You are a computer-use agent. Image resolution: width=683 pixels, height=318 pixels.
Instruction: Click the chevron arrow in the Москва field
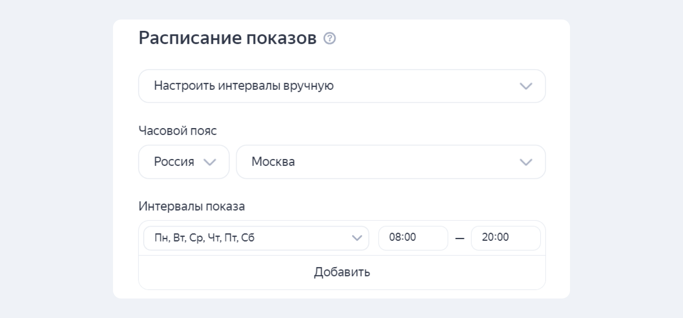coord(526,162)
